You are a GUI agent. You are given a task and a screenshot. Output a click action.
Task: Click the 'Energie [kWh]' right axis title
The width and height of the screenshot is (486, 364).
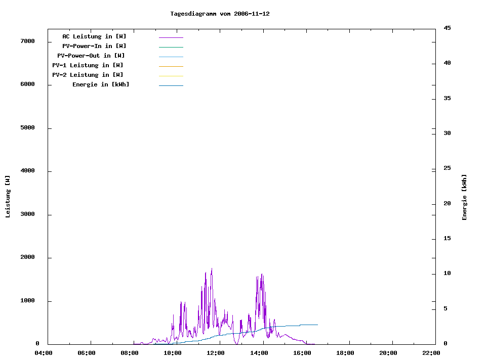464,197
